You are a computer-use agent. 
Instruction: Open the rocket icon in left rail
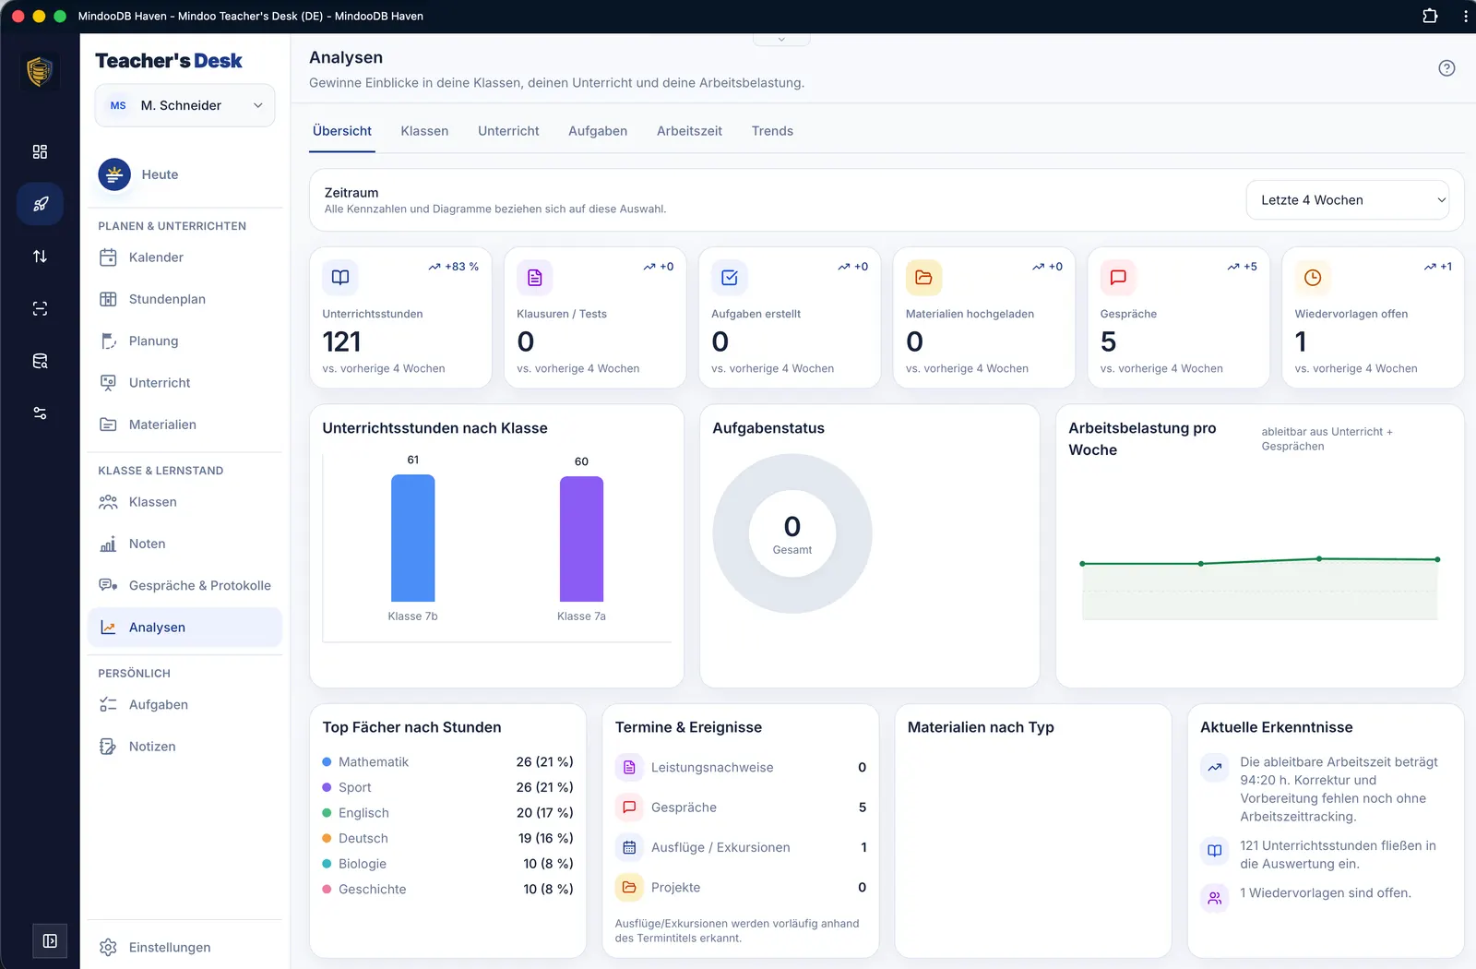pyautogui.click(x=40, y=204)
